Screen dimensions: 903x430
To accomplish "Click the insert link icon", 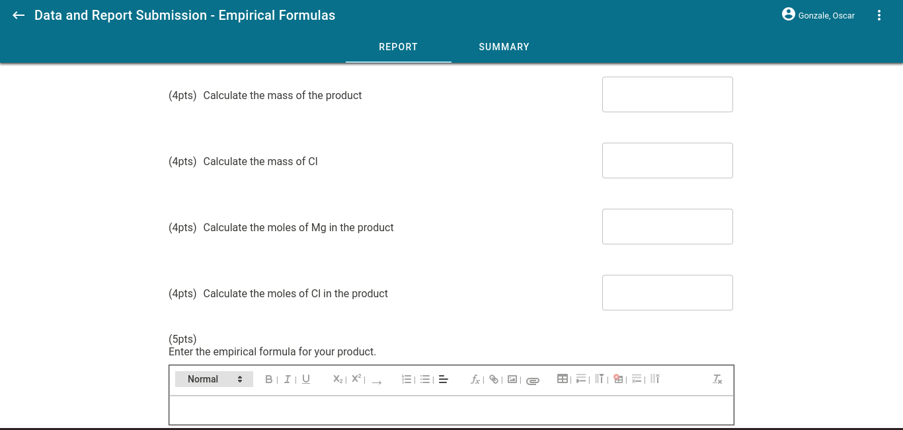I will 494,379.
